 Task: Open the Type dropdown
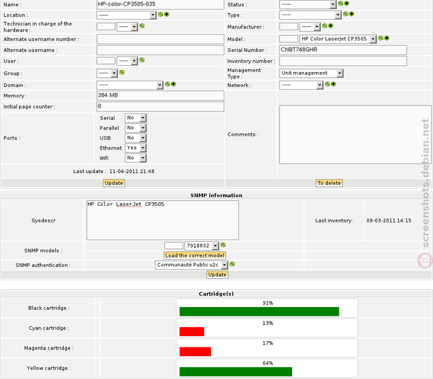point(310,15)
